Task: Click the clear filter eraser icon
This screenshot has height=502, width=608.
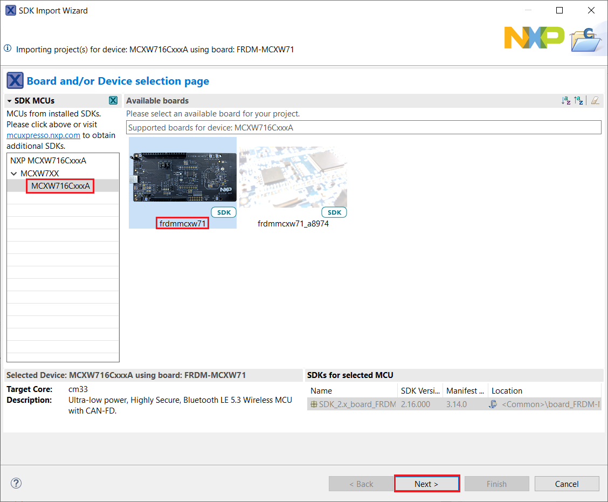Action: 595,100
